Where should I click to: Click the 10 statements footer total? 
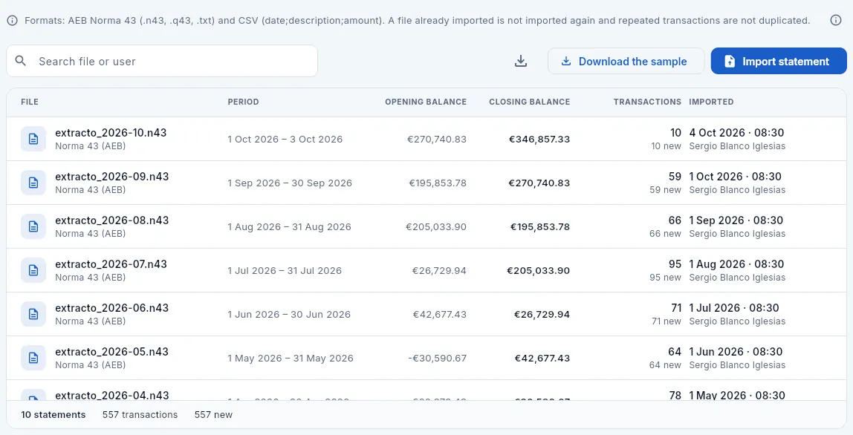point(53,415)
